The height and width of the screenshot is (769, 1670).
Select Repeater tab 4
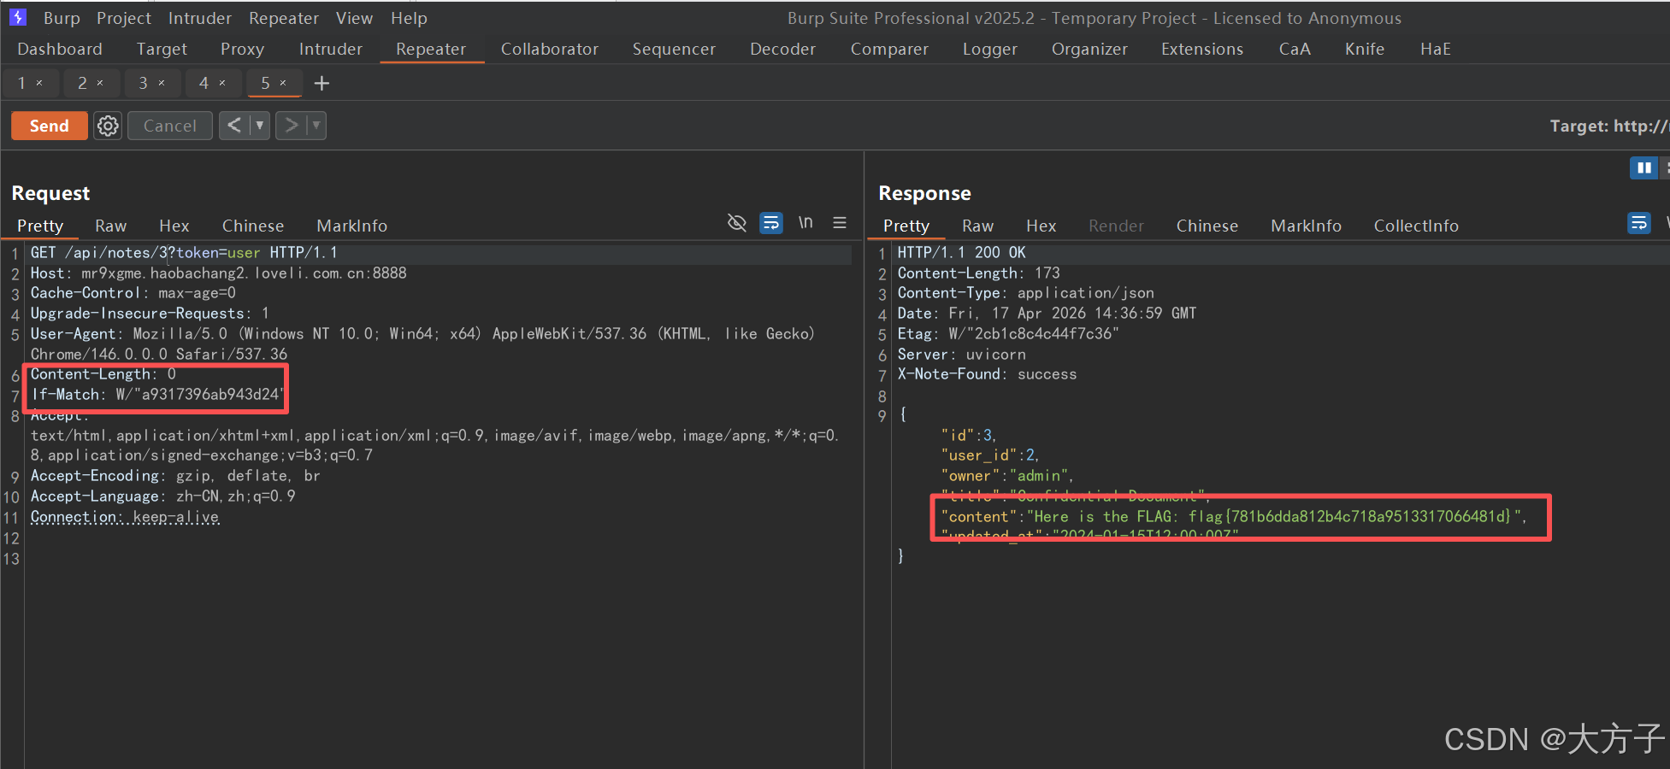click(x=204, y=83)
